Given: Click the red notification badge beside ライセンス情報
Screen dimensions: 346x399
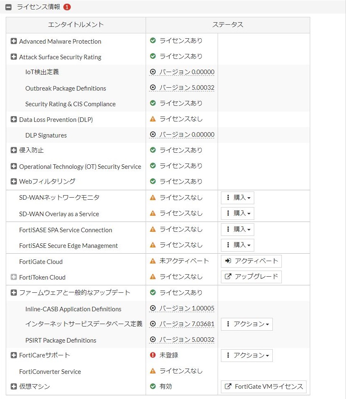Looking at the screenshot, I should point(67,7).
